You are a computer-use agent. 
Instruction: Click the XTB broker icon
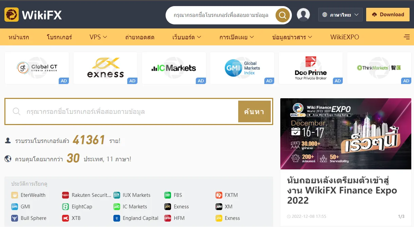pyautogui.click(x=65, y=218)
